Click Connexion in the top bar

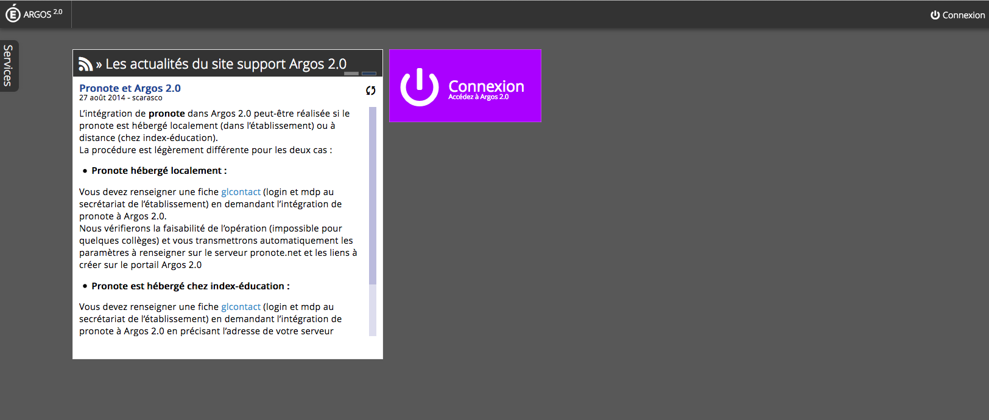pyautogui.click(x=957, y=15)
